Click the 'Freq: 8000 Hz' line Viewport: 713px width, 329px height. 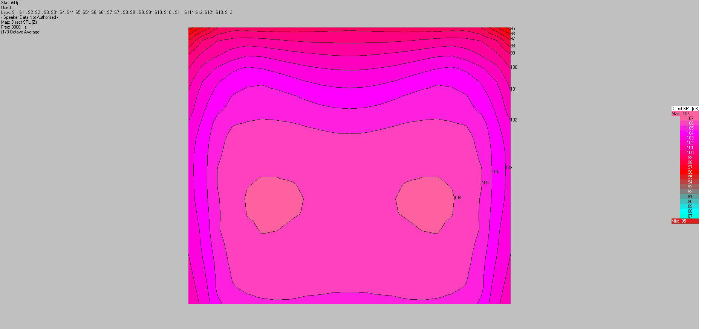tap(14, 27)
